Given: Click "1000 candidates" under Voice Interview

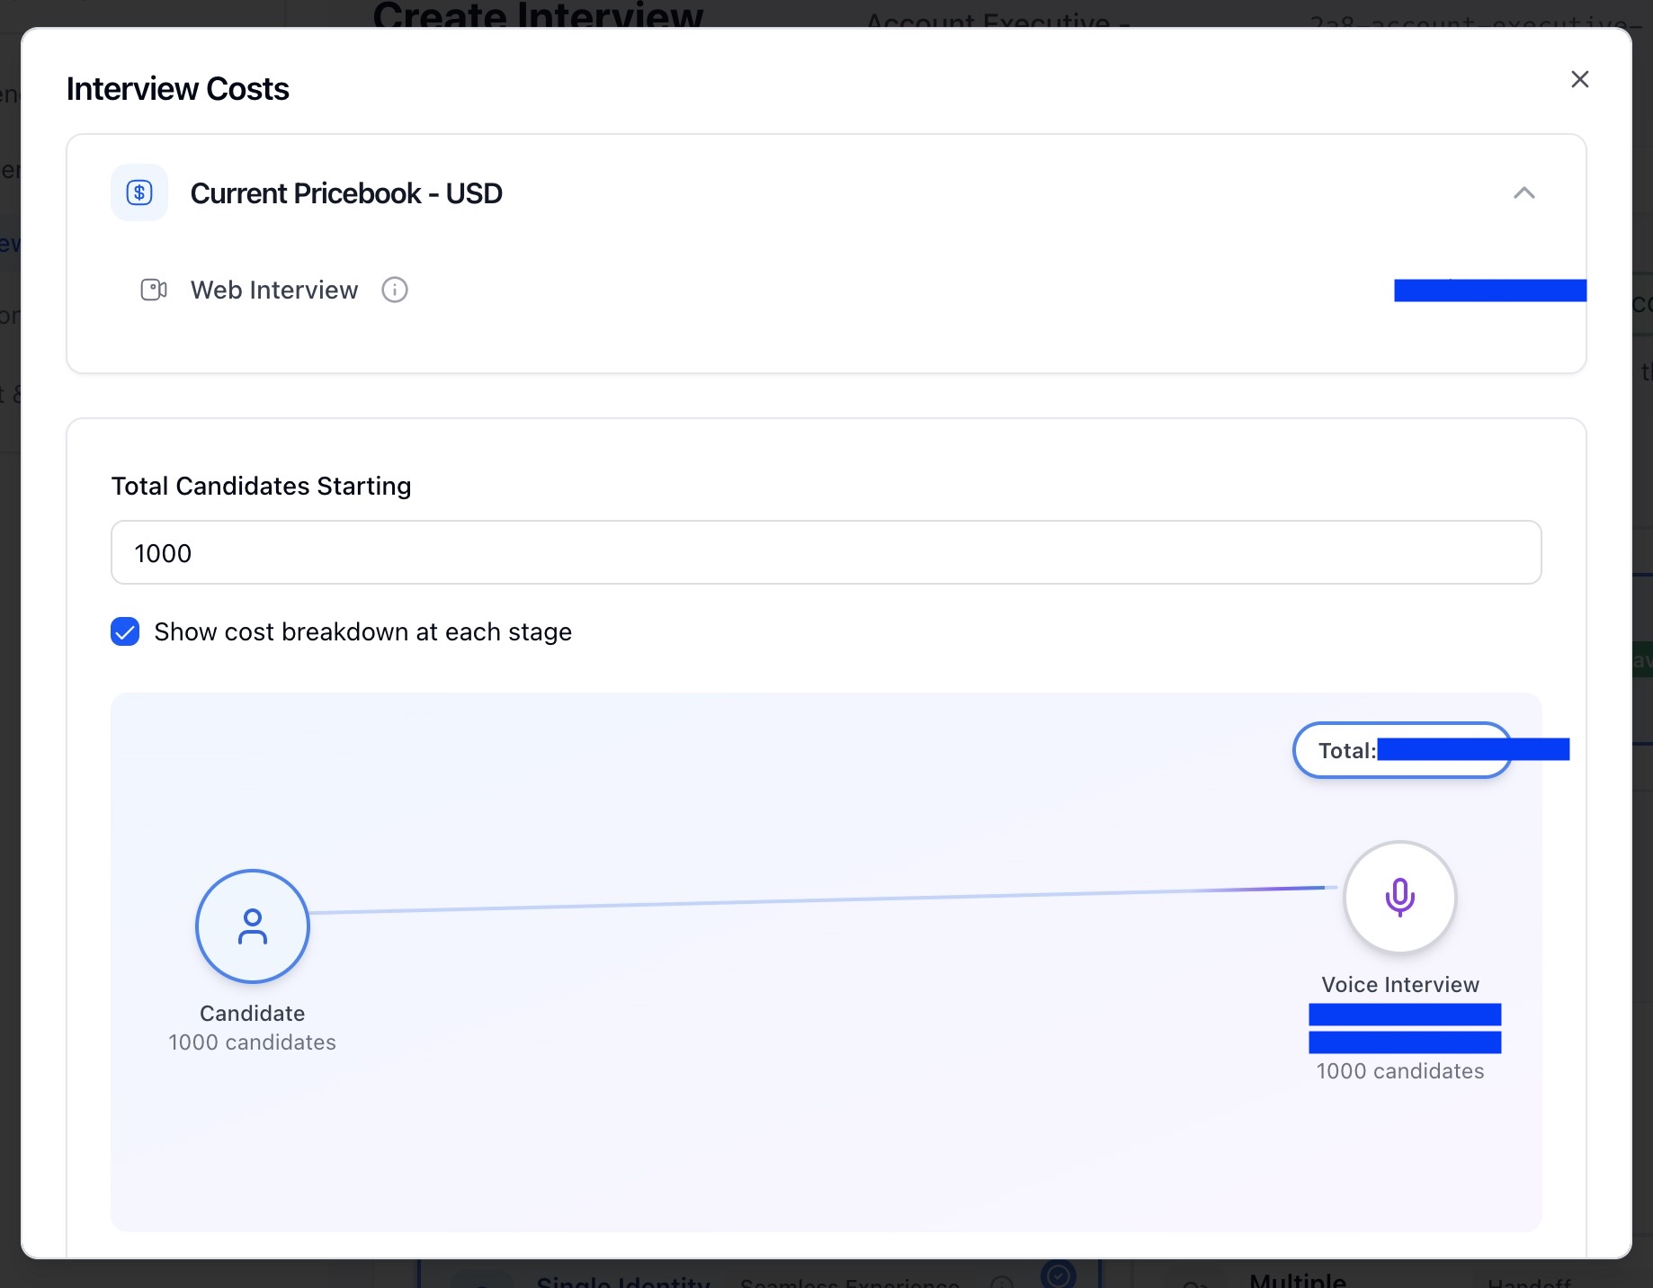Looking at the screenshot, I should coord(1399,1070).
